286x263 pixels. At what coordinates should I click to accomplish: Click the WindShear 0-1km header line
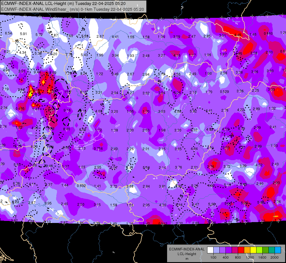coord(72,9)
